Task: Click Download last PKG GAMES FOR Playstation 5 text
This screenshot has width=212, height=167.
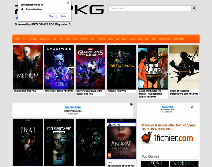Action: point(43,24)
